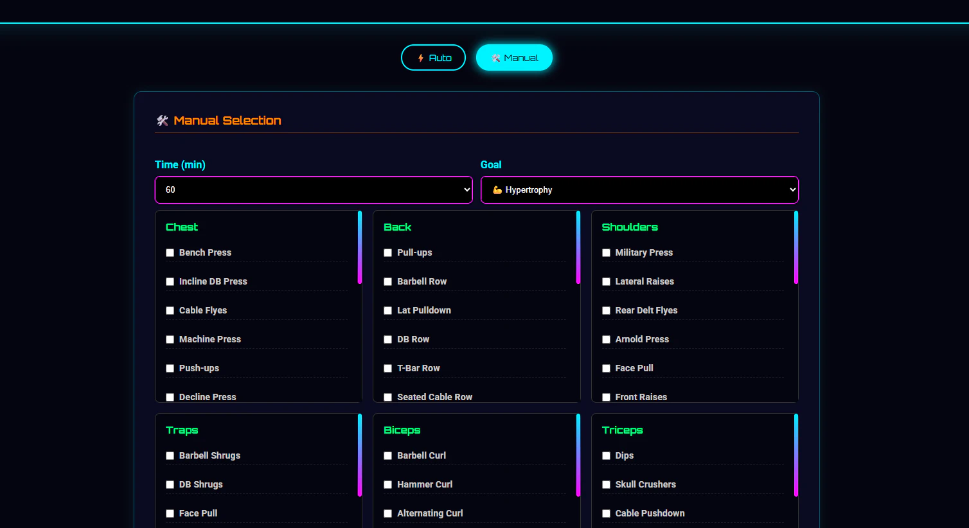Click the Shoulders group heading
The height and width of the screenshot is (528, 969).
630,227
